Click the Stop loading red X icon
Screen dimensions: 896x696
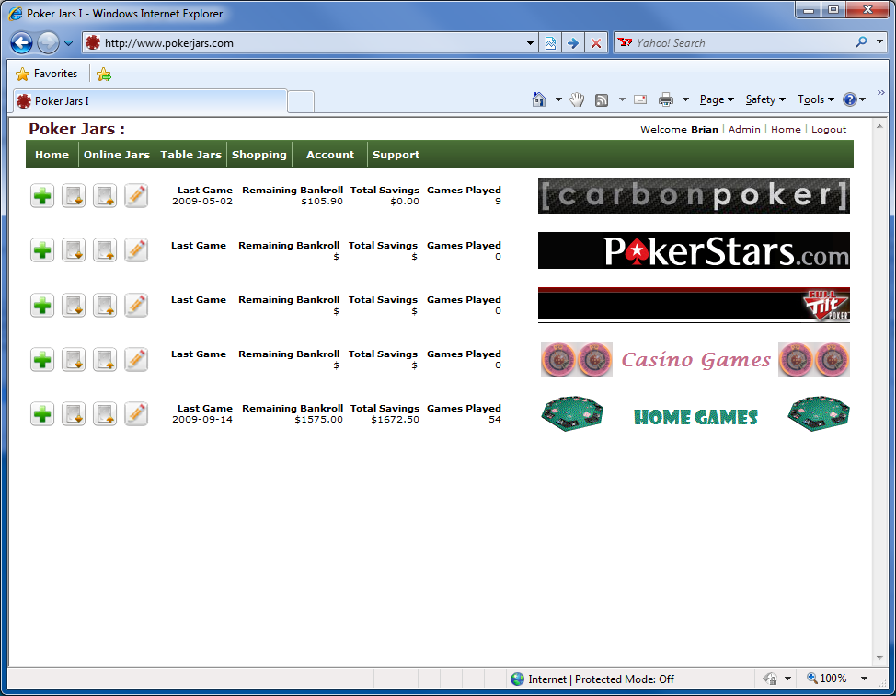tap(596, 43)
